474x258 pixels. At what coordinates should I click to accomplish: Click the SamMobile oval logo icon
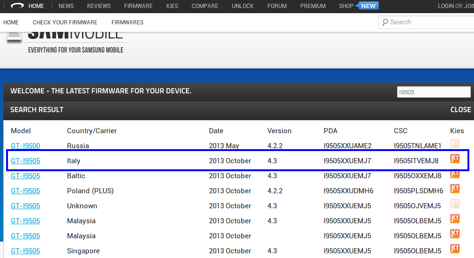(17, 6)
